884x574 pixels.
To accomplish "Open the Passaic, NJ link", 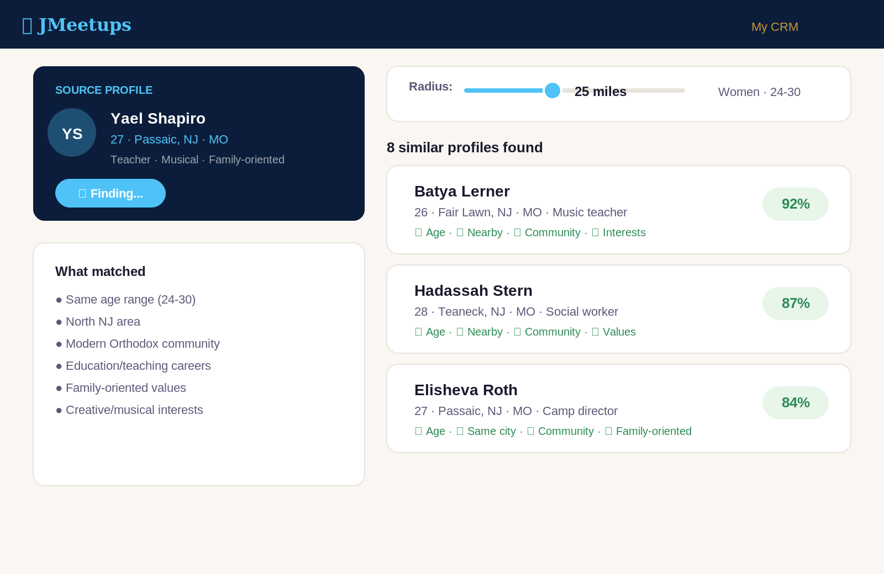I will pos(165,139).
